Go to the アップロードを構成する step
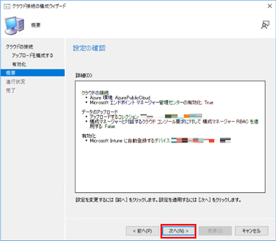Screen dimensions: 276x241 coord(32,55)
